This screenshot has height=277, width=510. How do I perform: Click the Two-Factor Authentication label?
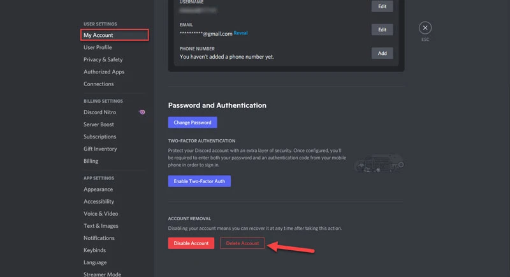point(201,140)
